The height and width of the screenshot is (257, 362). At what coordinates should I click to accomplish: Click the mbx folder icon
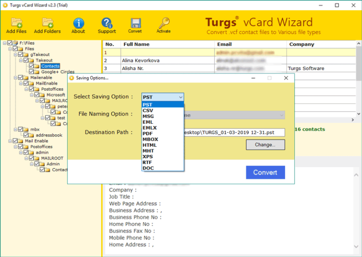pos(26,129)
